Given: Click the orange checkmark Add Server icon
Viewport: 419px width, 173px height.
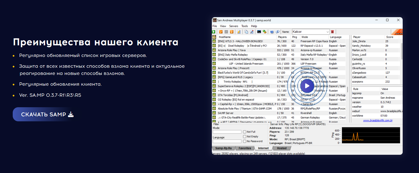Looking at the screenshot, I should pyautogui.click(x=221, y=32).
